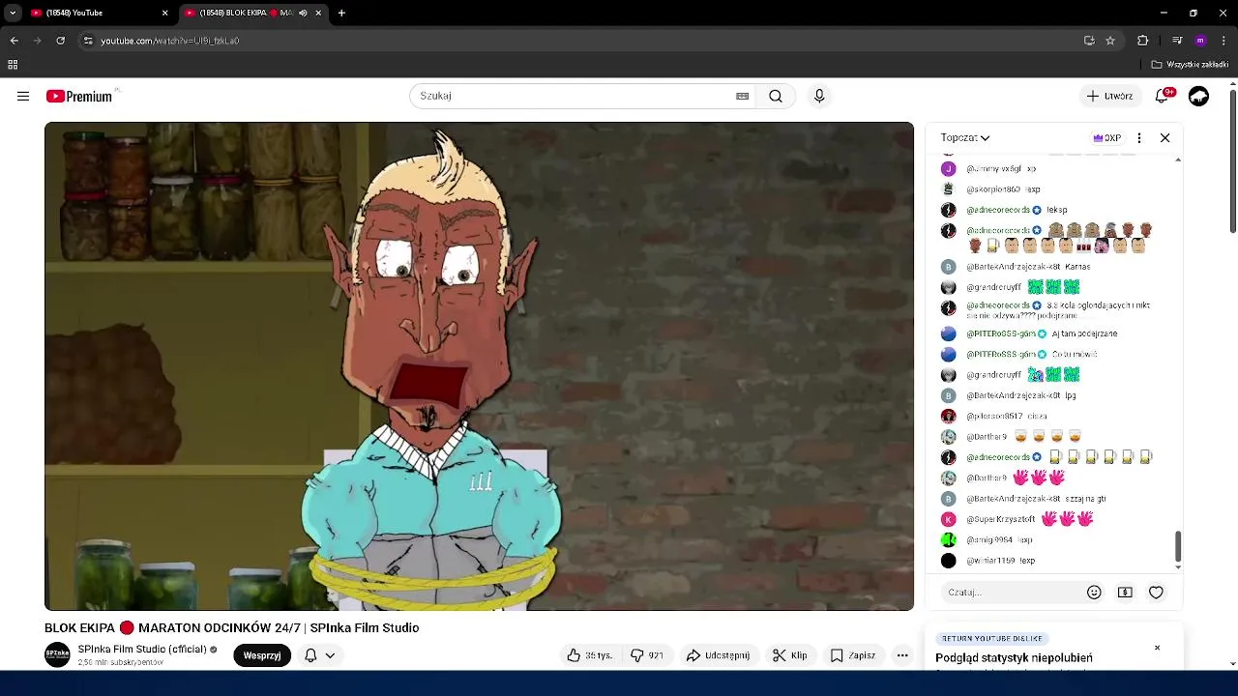Click the magnifier search button
Viewport: 1238px width, 696px height.
[776, 96]
